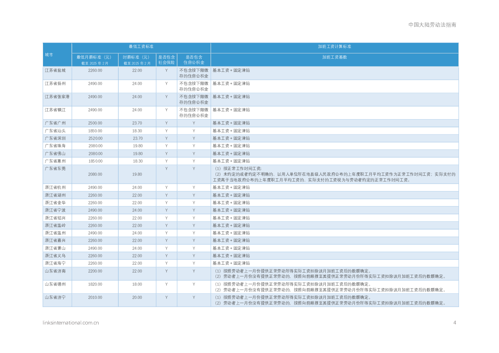Screen dimensions: 499x353
Task: Select the 广东省深圳 row label
Action: coord(55,138)
